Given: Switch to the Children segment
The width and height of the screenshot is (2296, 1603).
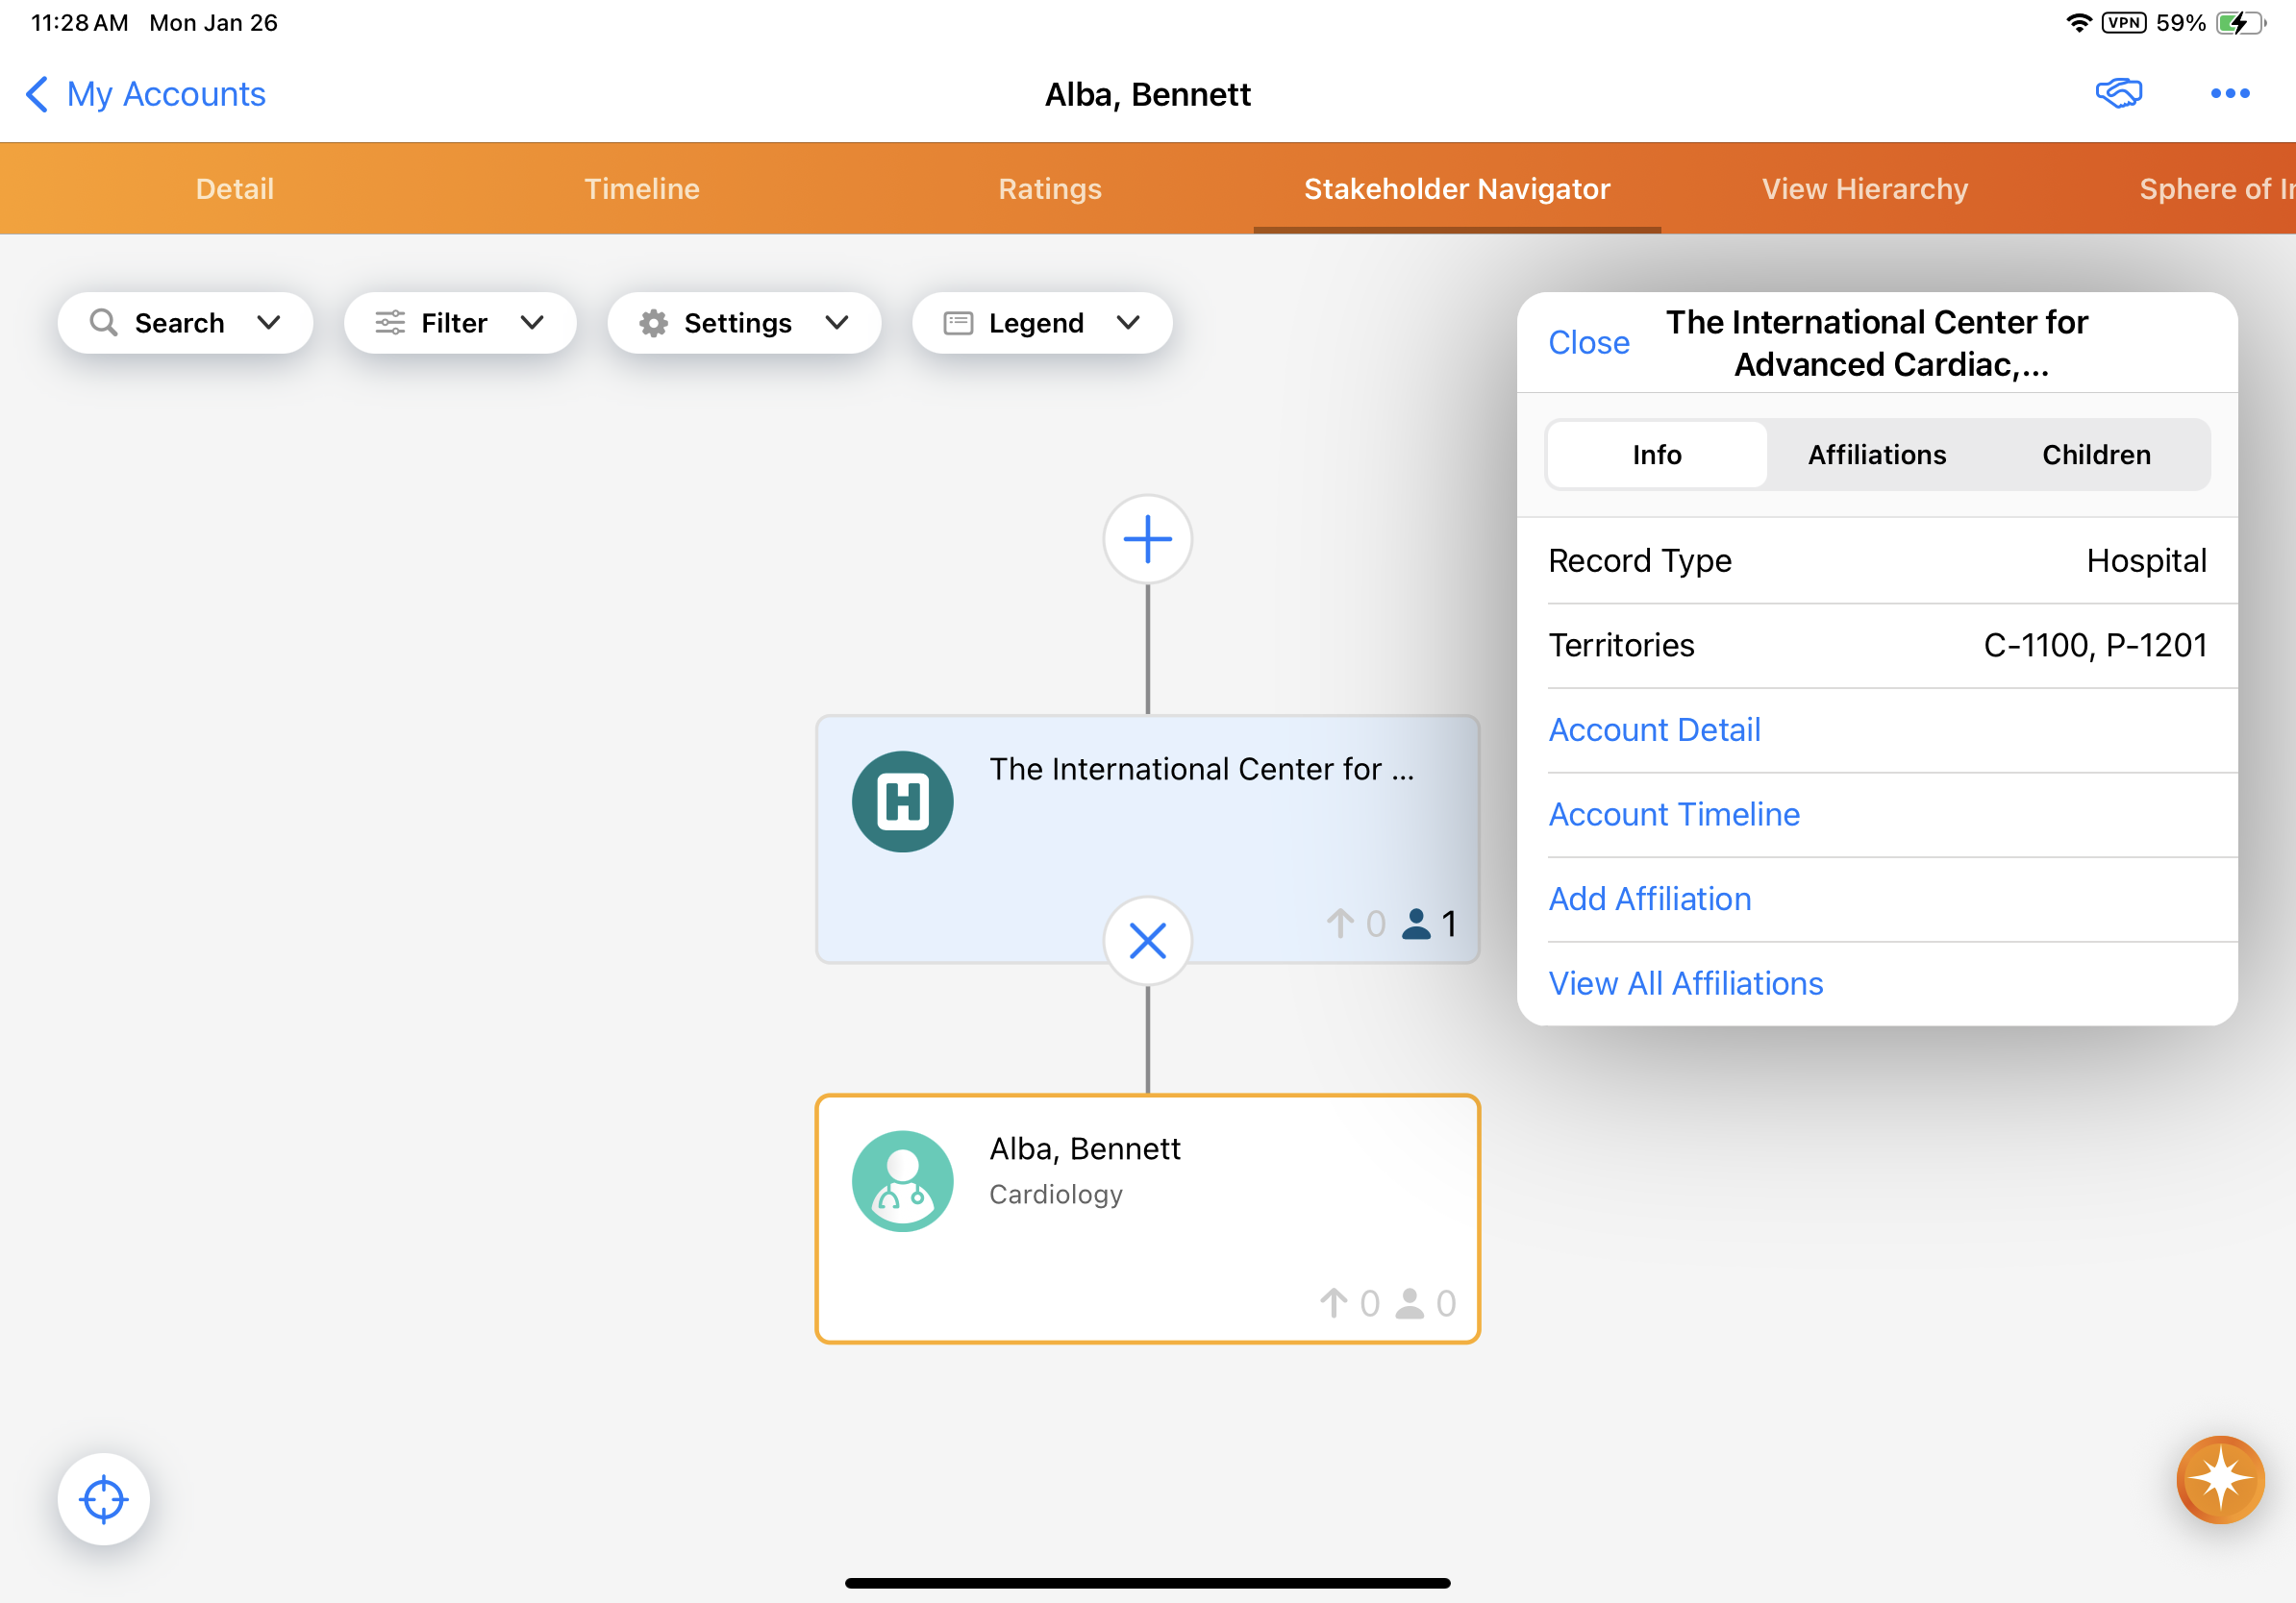Looking at the screenshot, I should pos(2095,455).
